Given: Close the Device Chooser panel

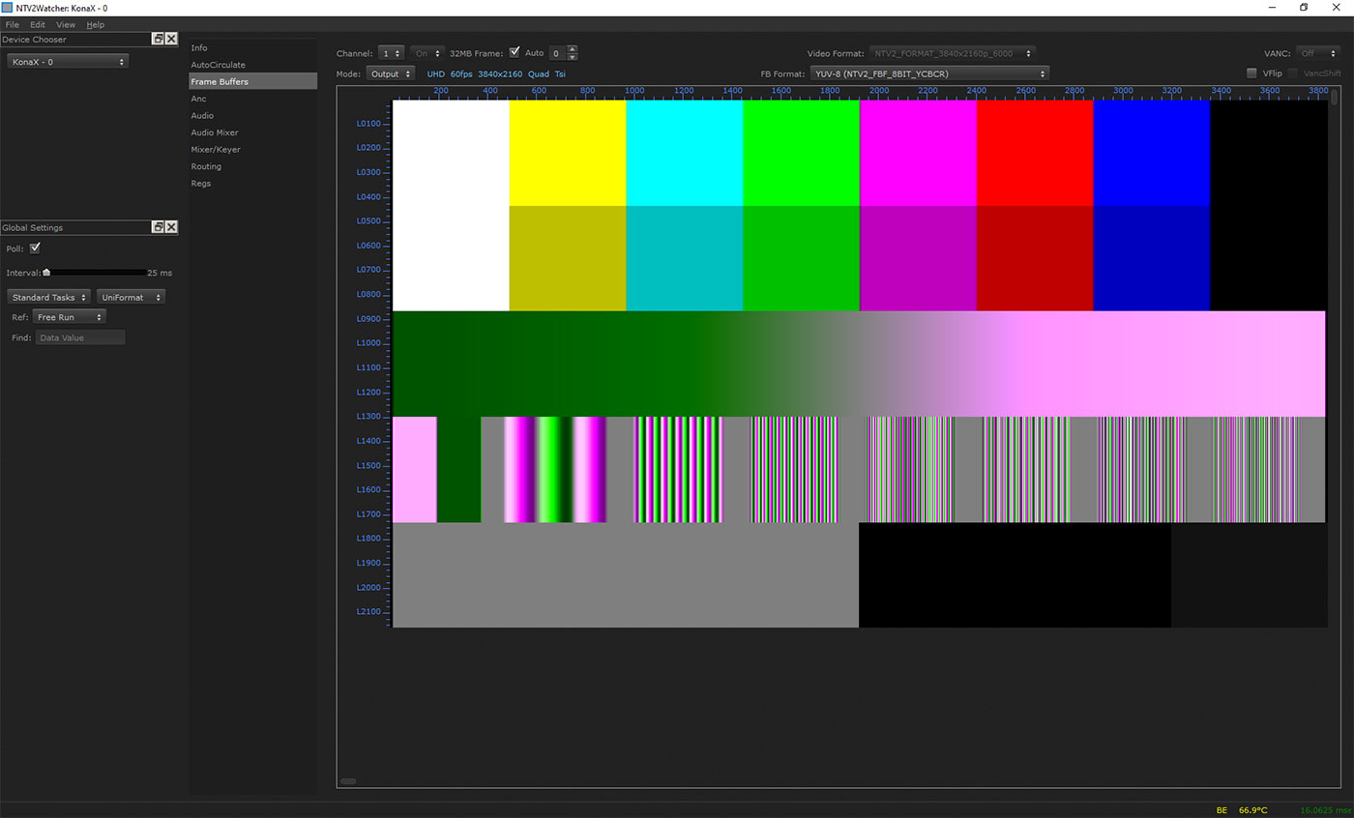Looking at the screenshot, I should [171, 39].
